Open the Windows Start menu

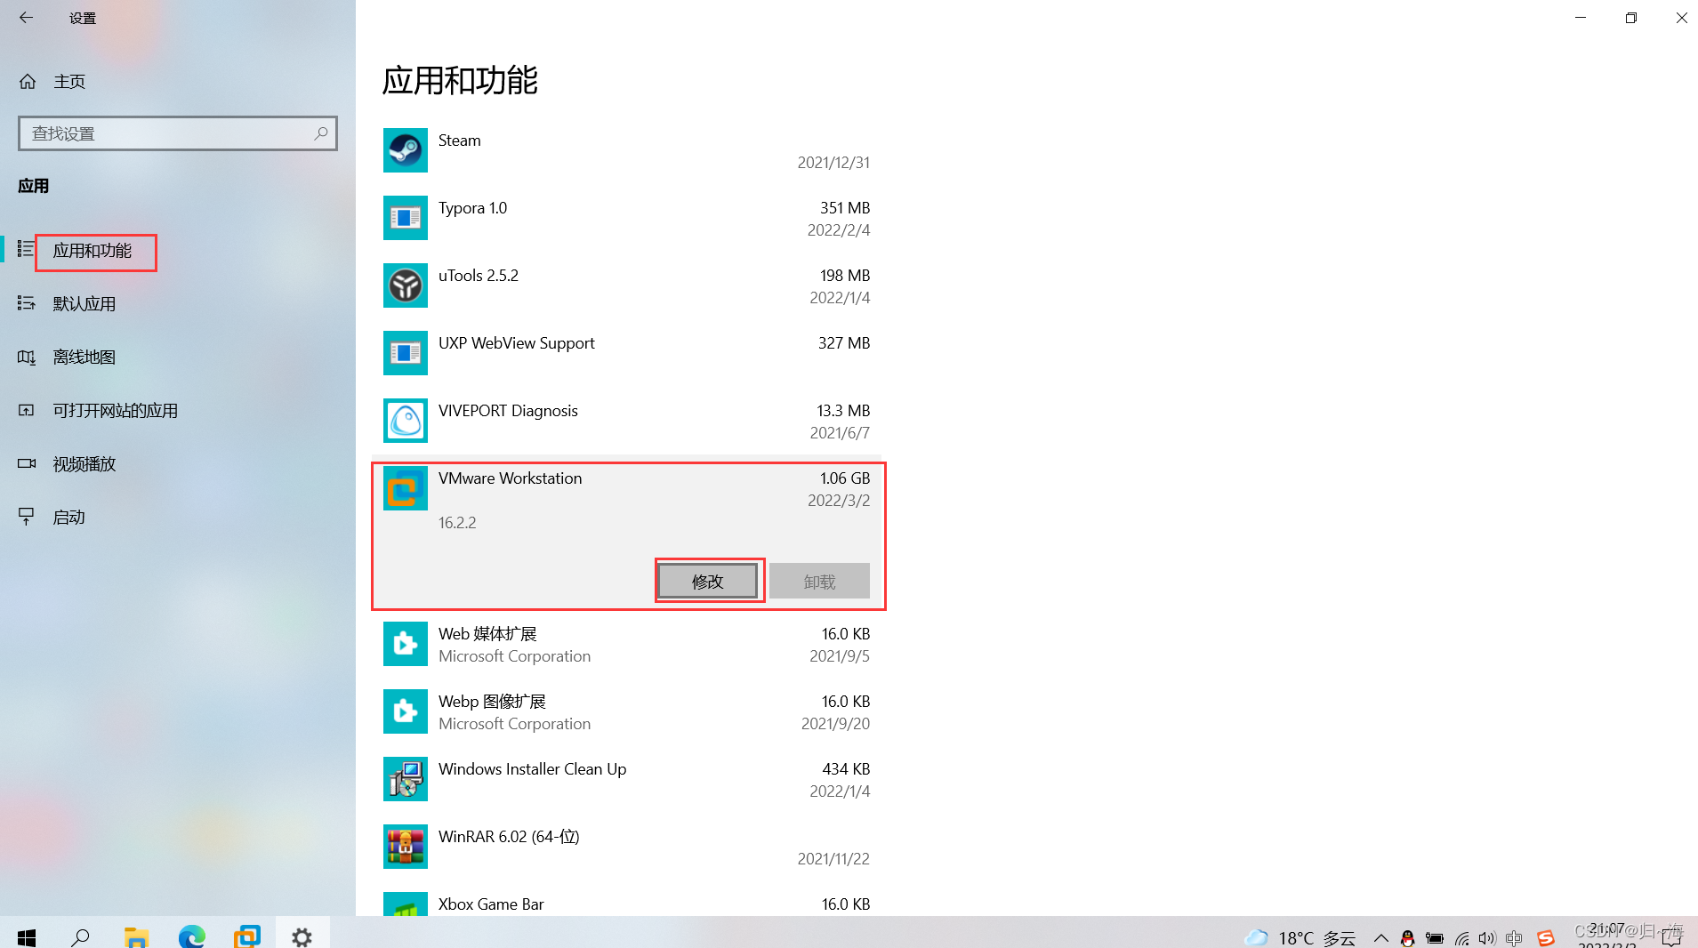(27, 936)
